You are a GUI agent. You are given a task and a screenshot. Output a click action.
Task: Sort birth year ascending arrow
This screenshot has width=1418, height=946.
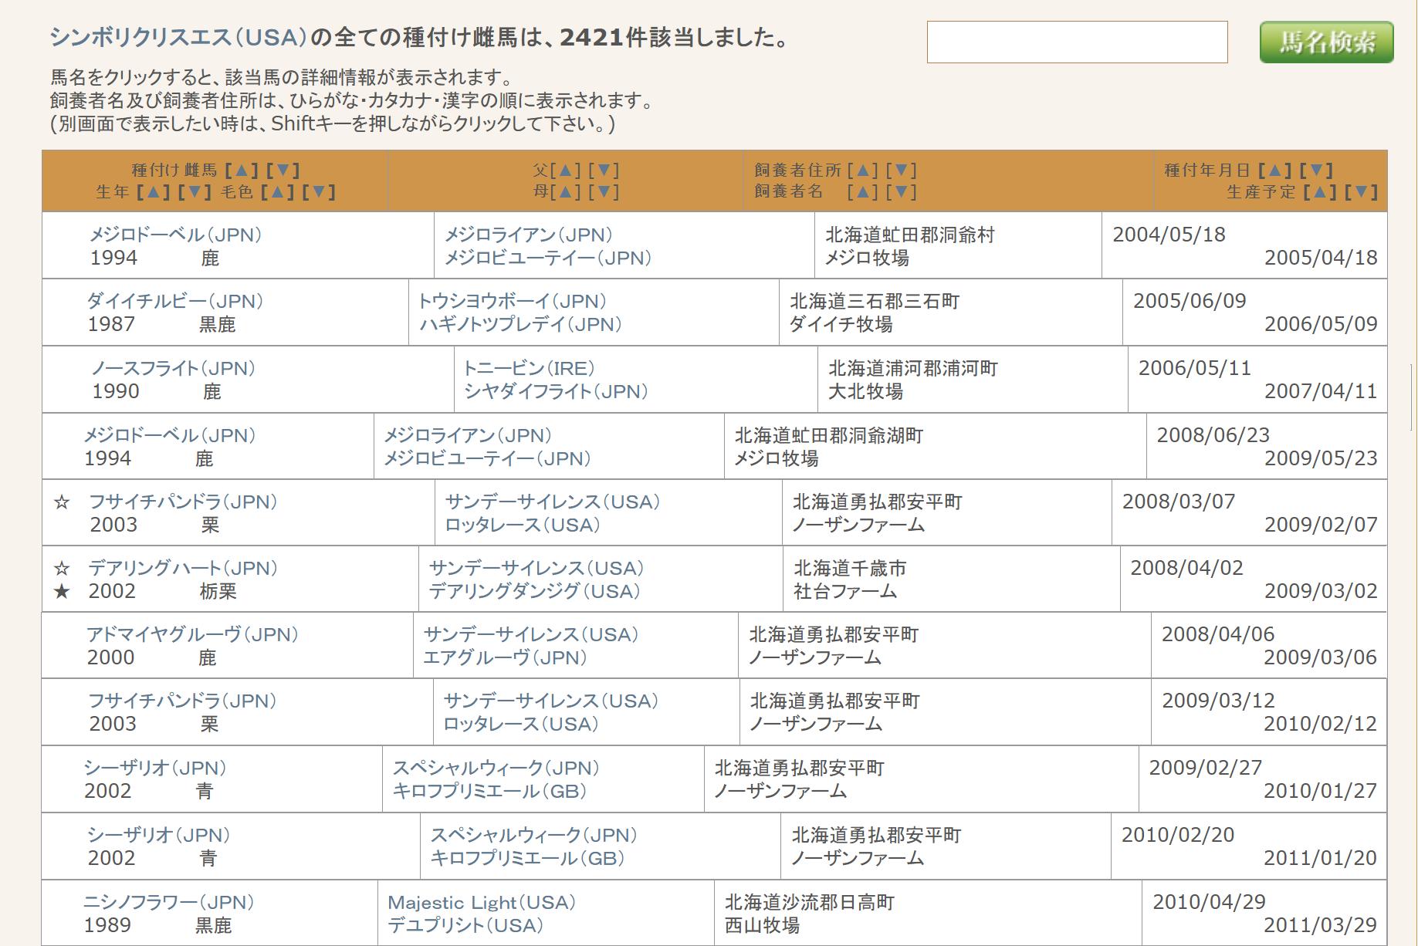(x=153, y=192)
